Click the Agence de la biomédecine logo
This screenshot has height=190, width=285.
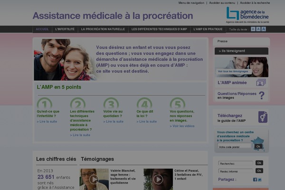pyautogui.click(x=247, y=15)
